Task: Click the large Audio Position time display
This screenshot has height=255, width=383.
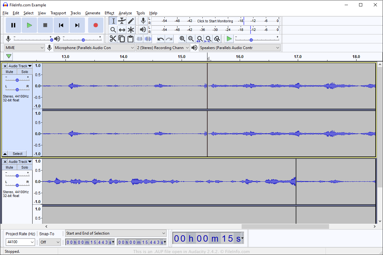Action: click(x=208, y=238)
